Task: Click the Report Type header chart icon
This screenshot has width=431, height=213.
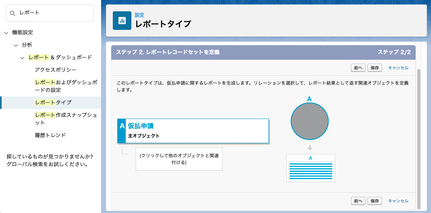Action: (x=122, y=21)
